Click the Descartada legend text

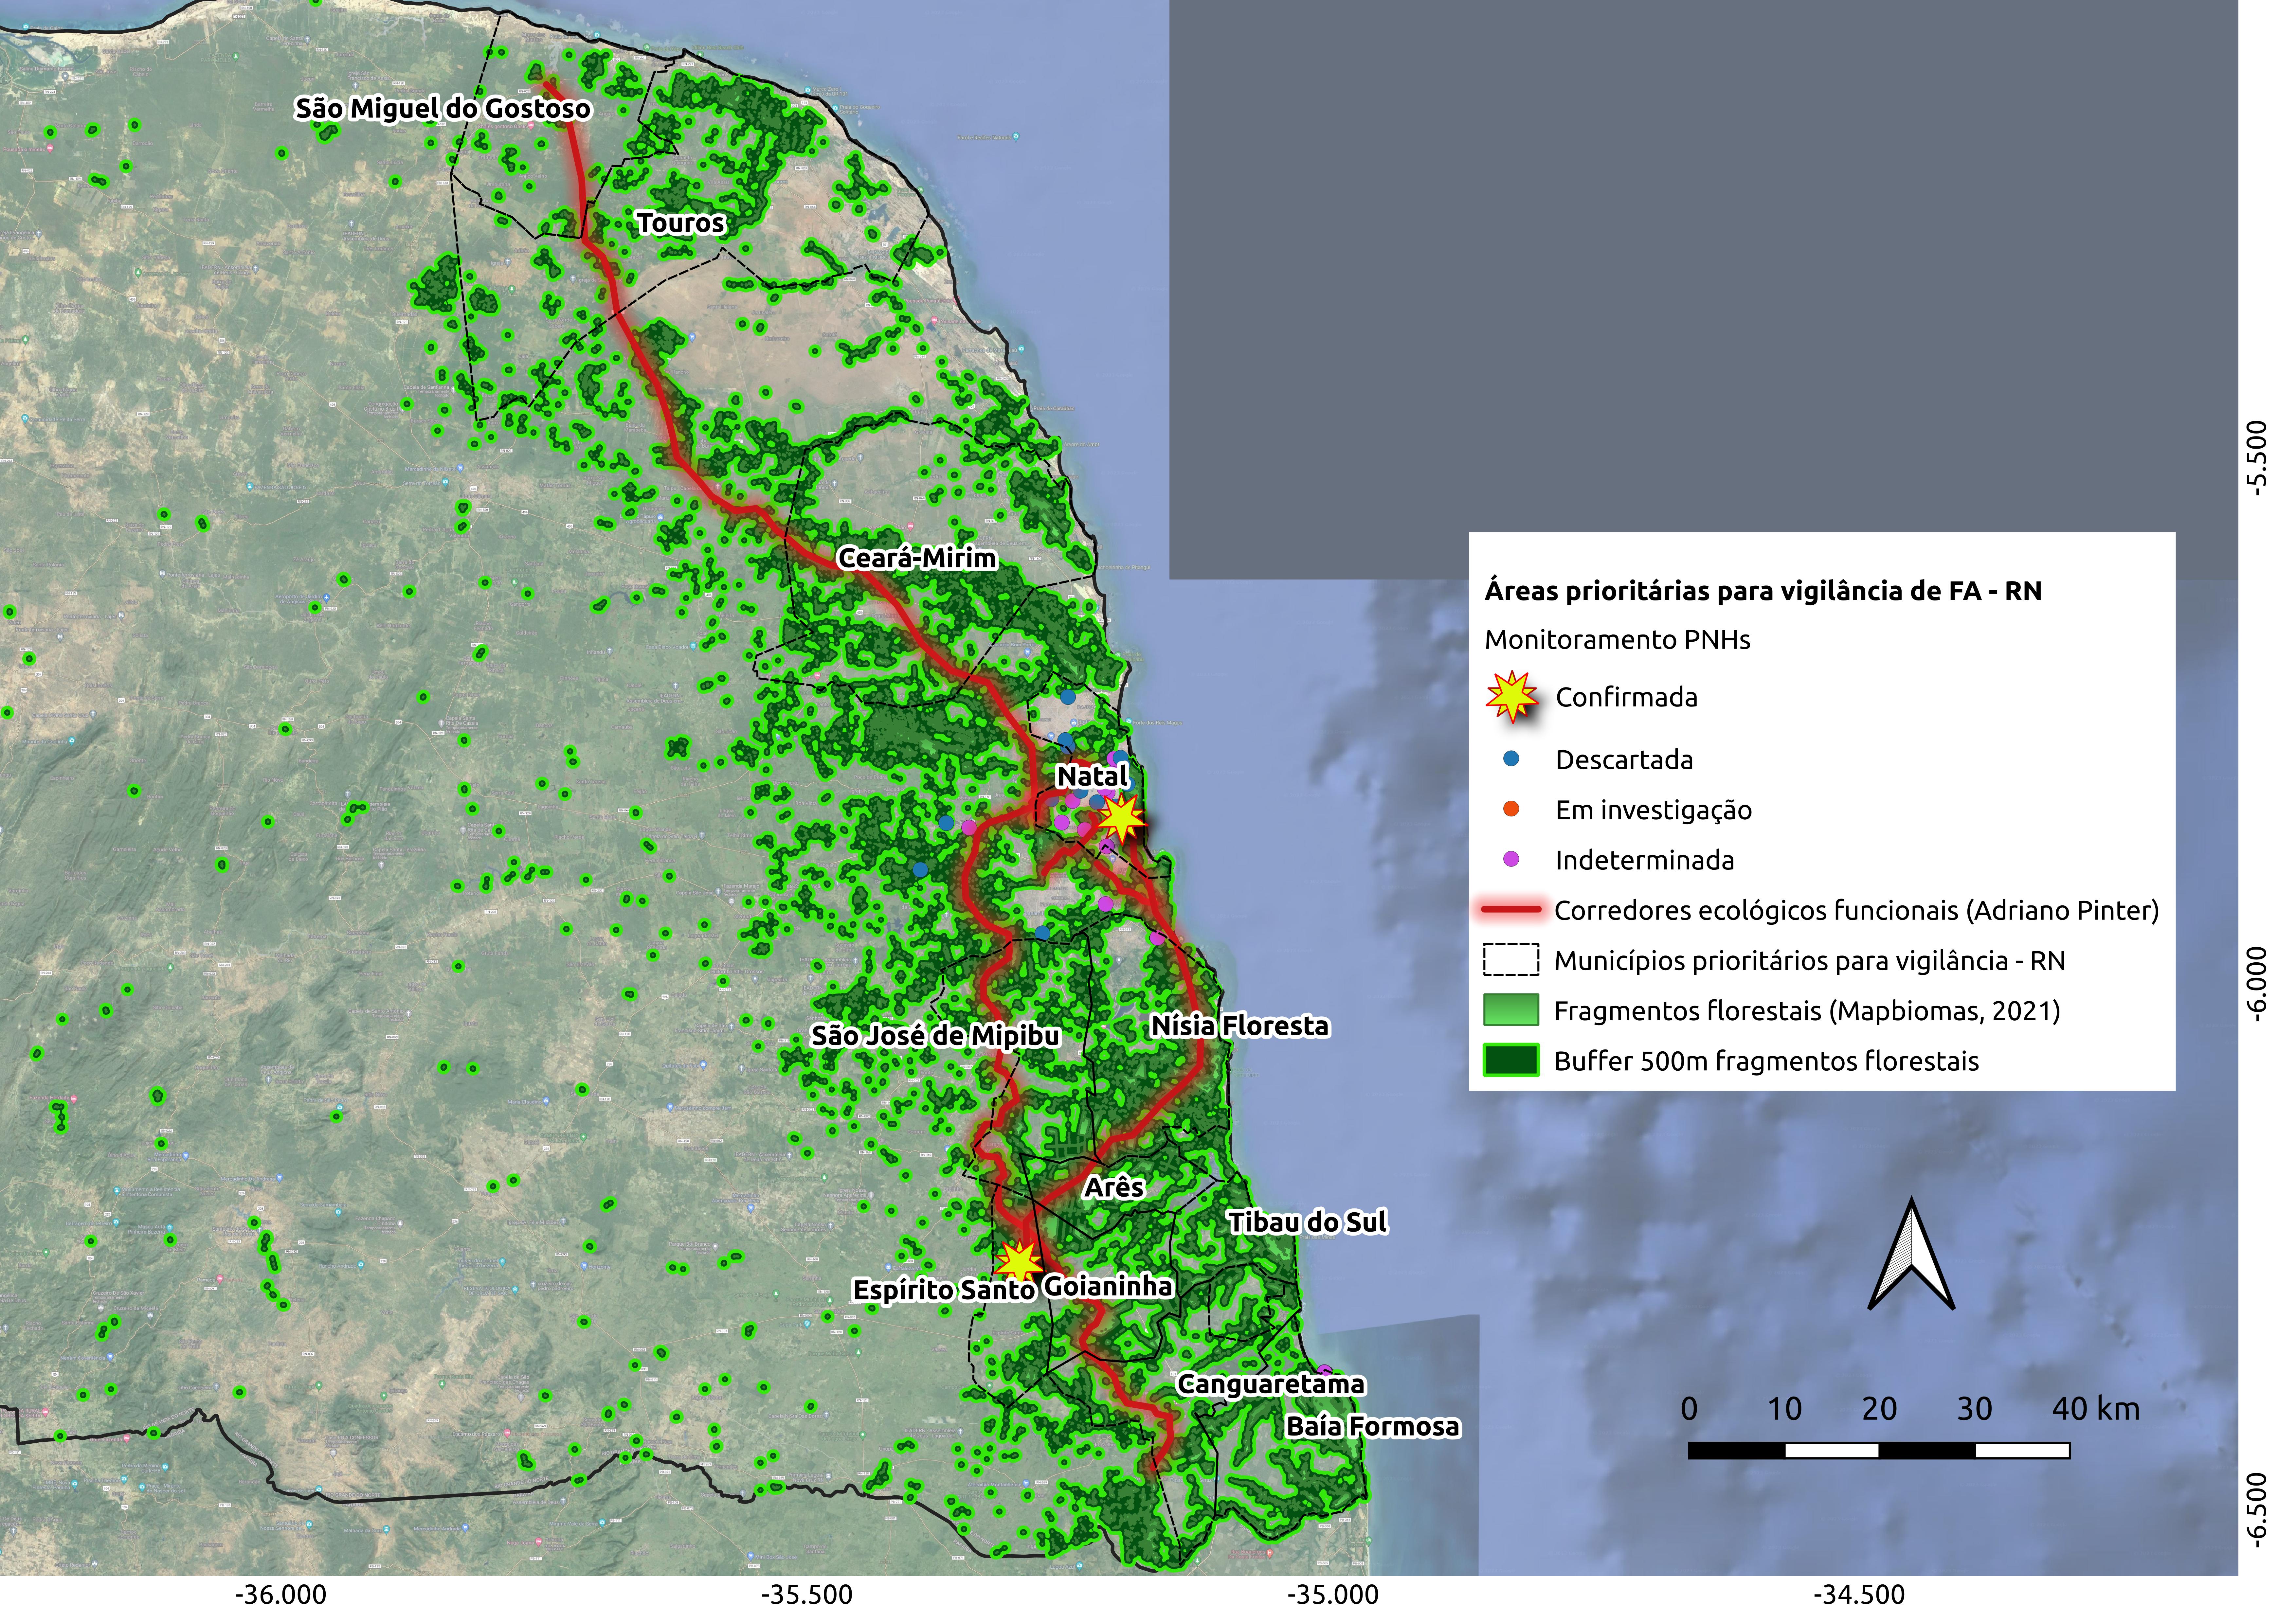click(1624, 760)
